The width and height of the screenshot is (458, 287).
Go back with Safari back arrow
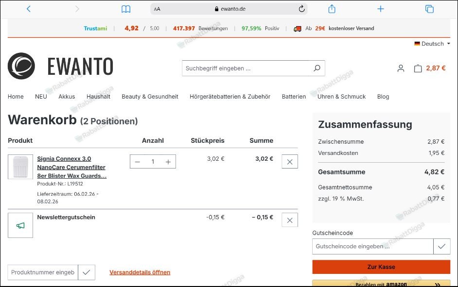(28, 9)
